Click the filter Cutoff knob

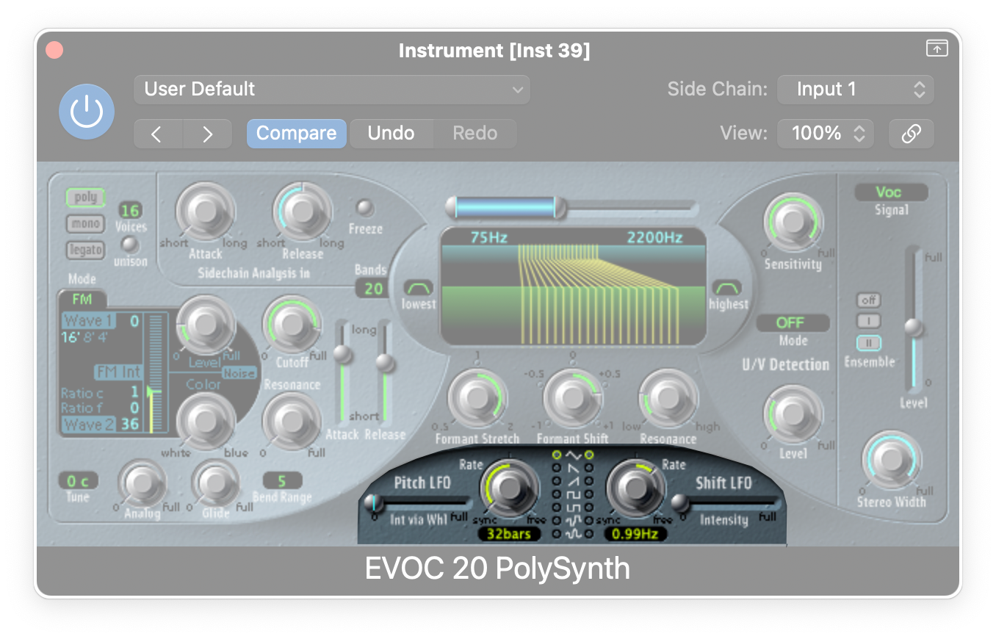coord(292,323)
